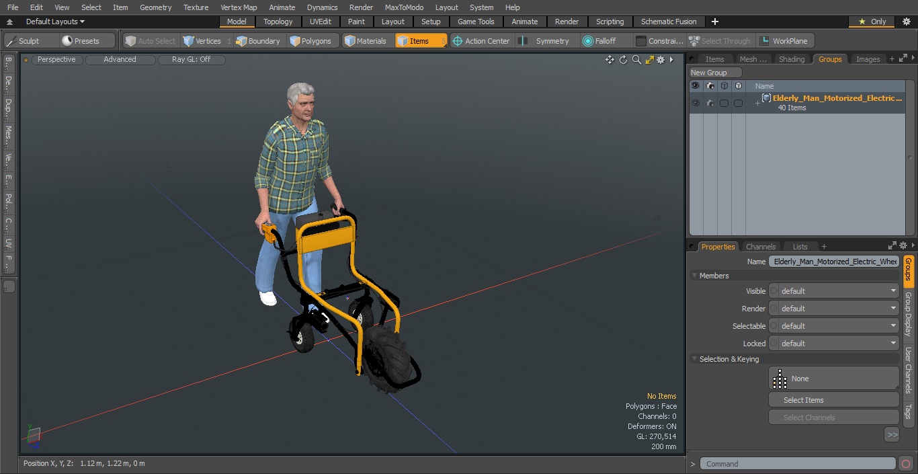Expand Elderly_Man group with plus sign

(x=757, y=103)
